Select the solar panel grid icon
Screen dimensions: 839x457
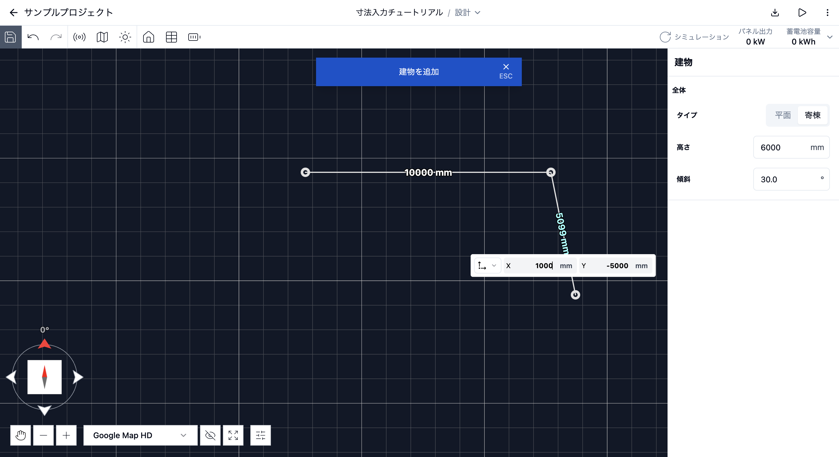171,37
